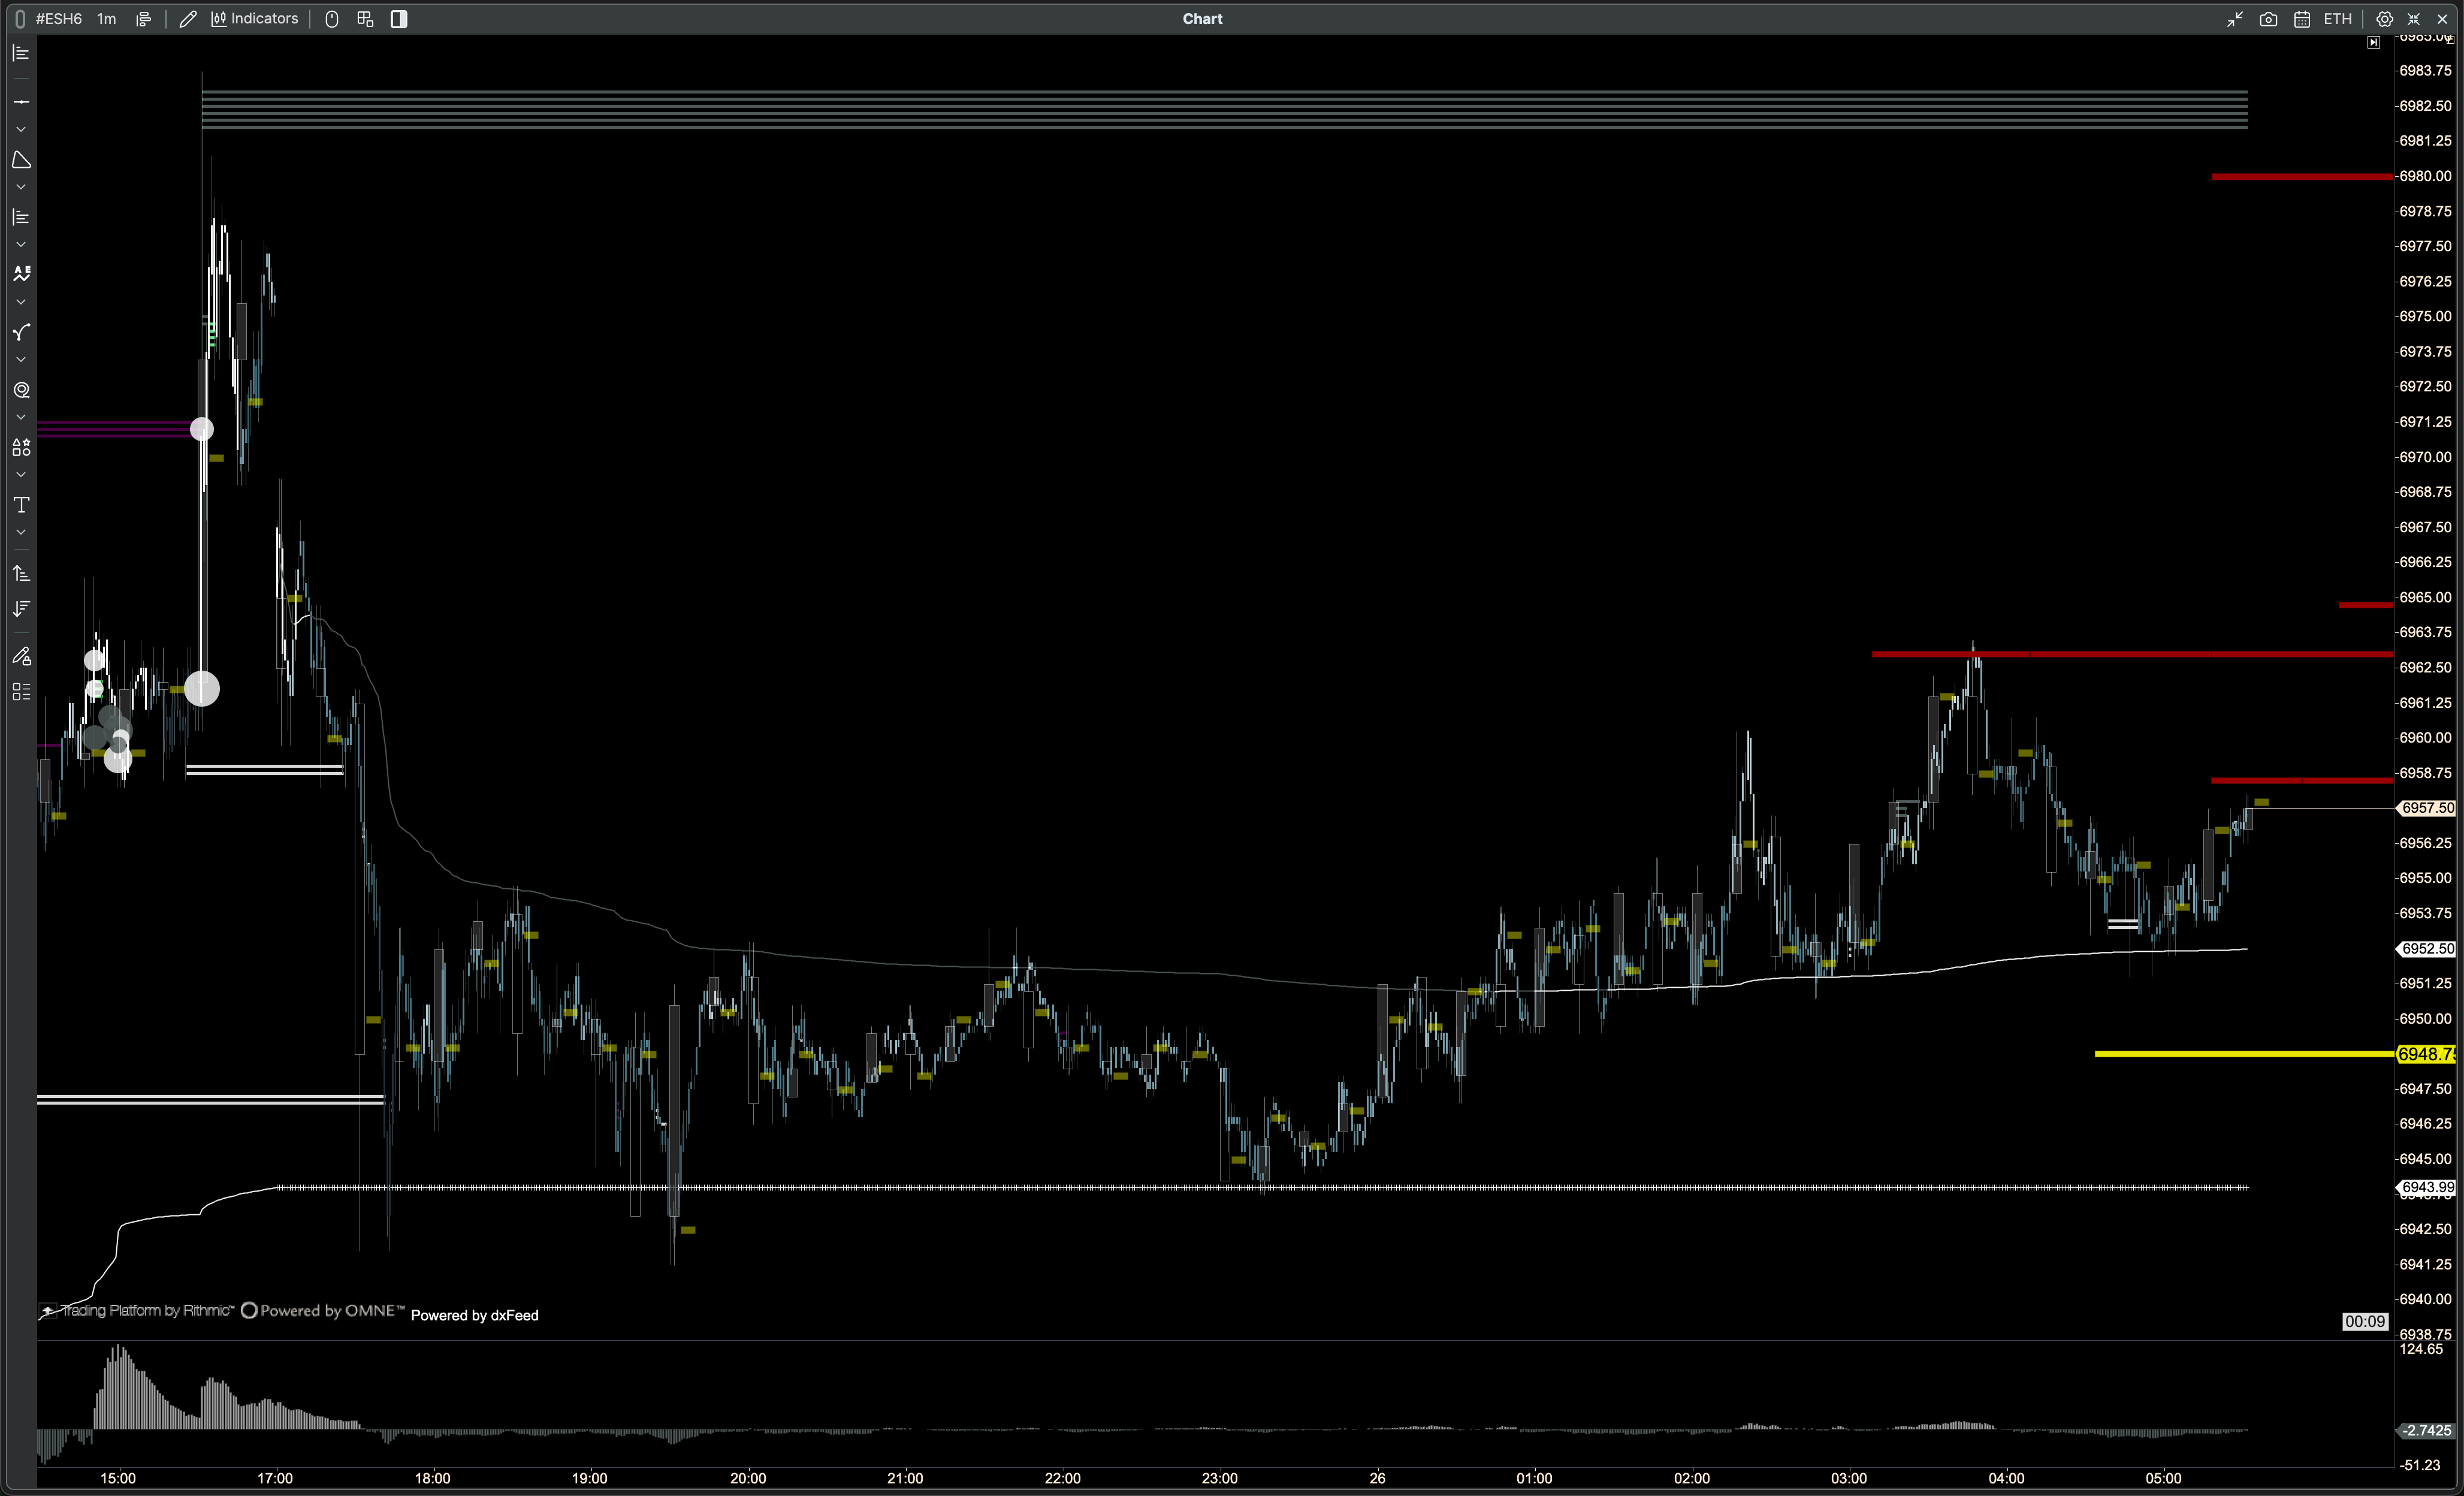Toggle the side panel layout icon
The image size is (2464, 1496).
399,19
